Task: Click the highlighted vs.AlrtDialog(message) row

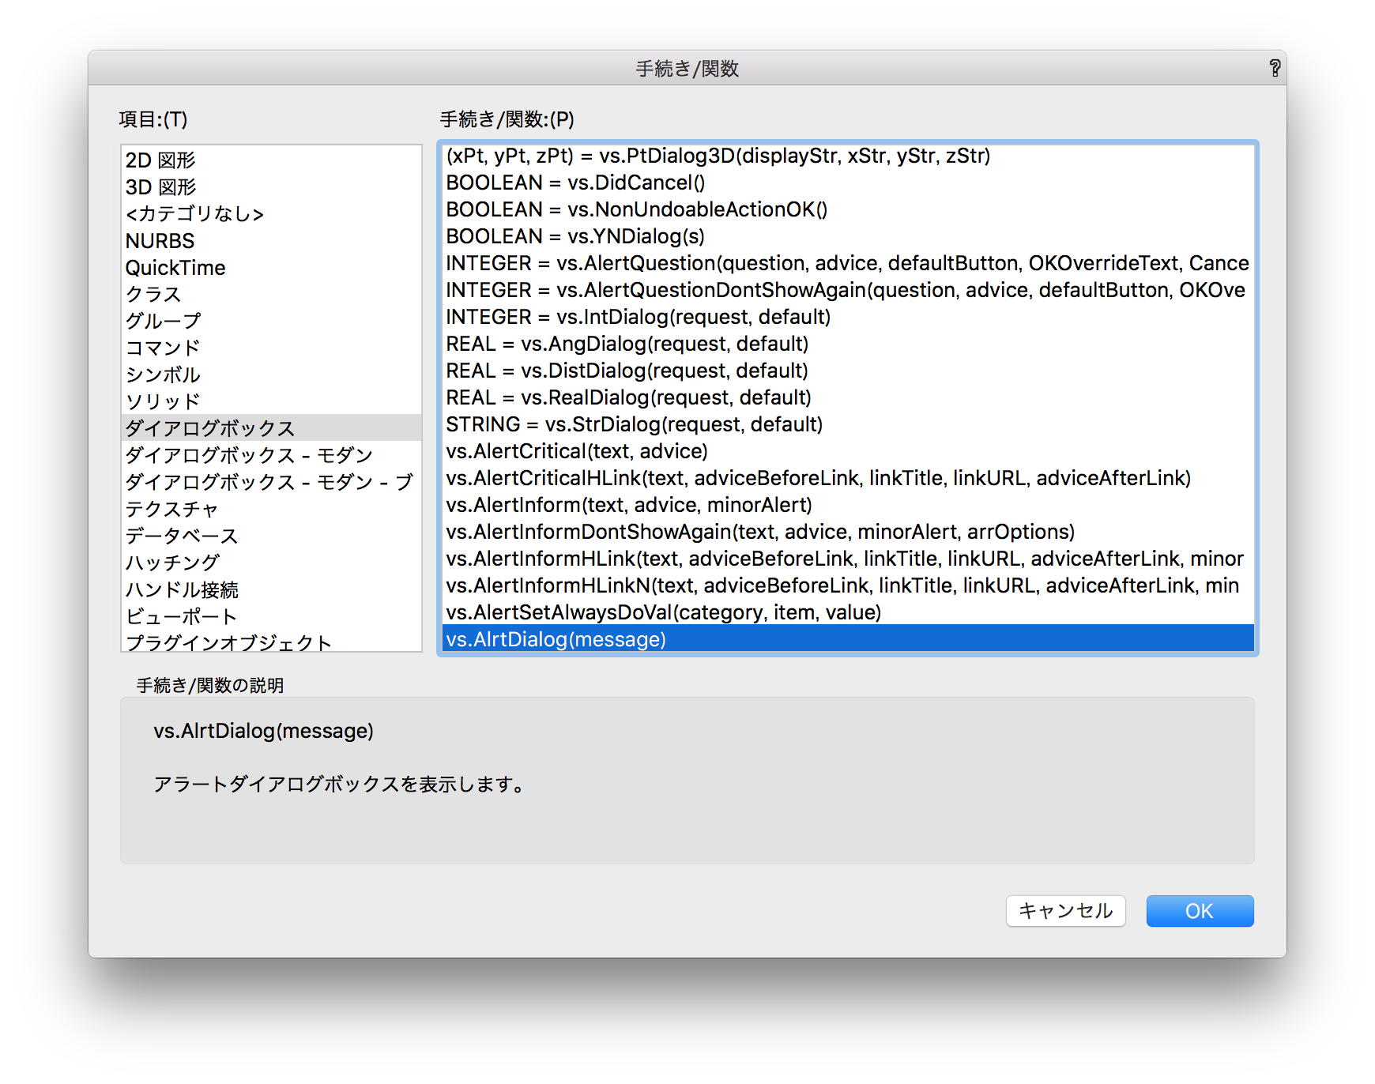Action: click(x=848, y=638)
